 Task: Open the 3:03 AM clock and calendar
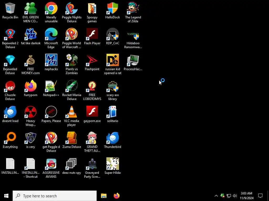click(x=246, y=196)
